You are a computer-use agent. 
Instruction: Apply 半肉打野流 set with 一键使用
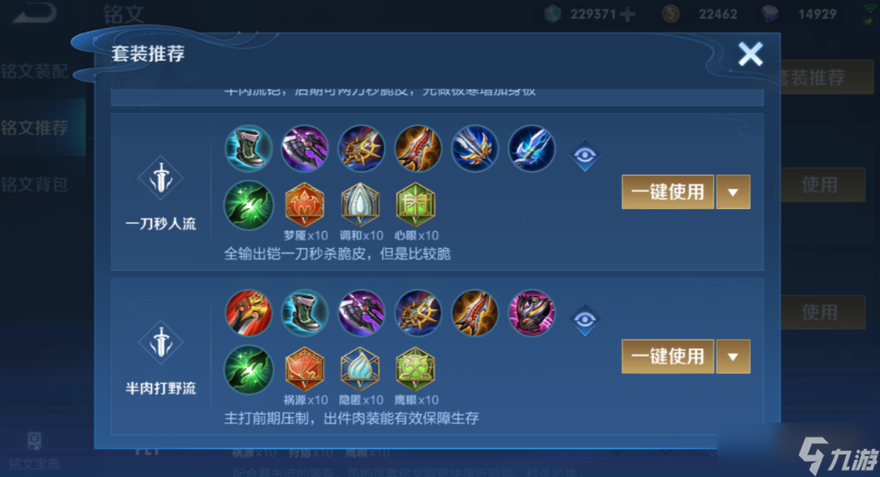(668, 357)
